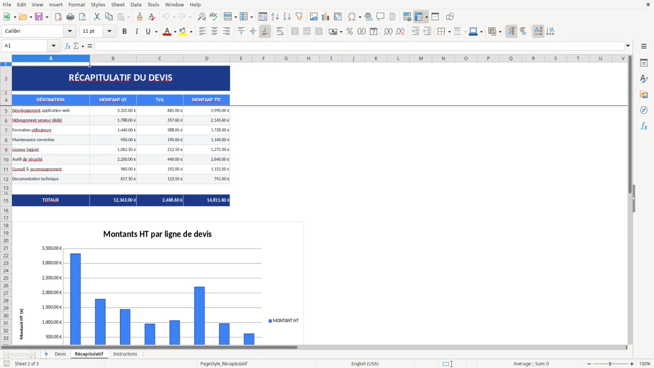Switch to the Instructions sheet tab

(x=125, y=354)
